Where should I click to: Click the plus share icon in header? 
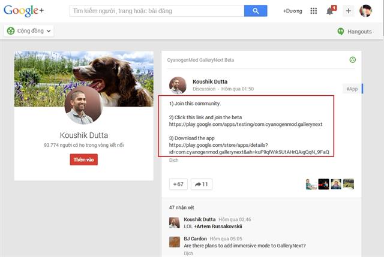348,11
